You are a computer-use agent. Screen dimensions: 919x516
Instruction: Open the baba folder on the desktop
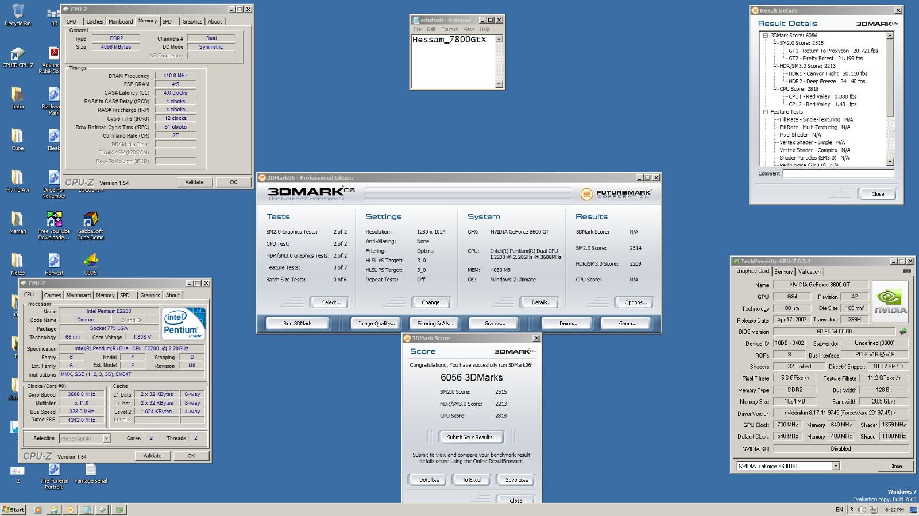[x=18, y=98]
